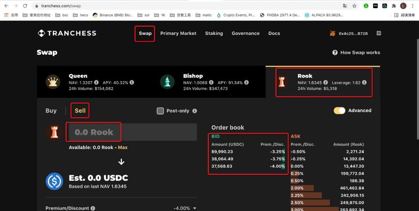The image size is (419, 211).
Task: Open PHDBA 297T.4 bookmark
Action: pos(280,15)
